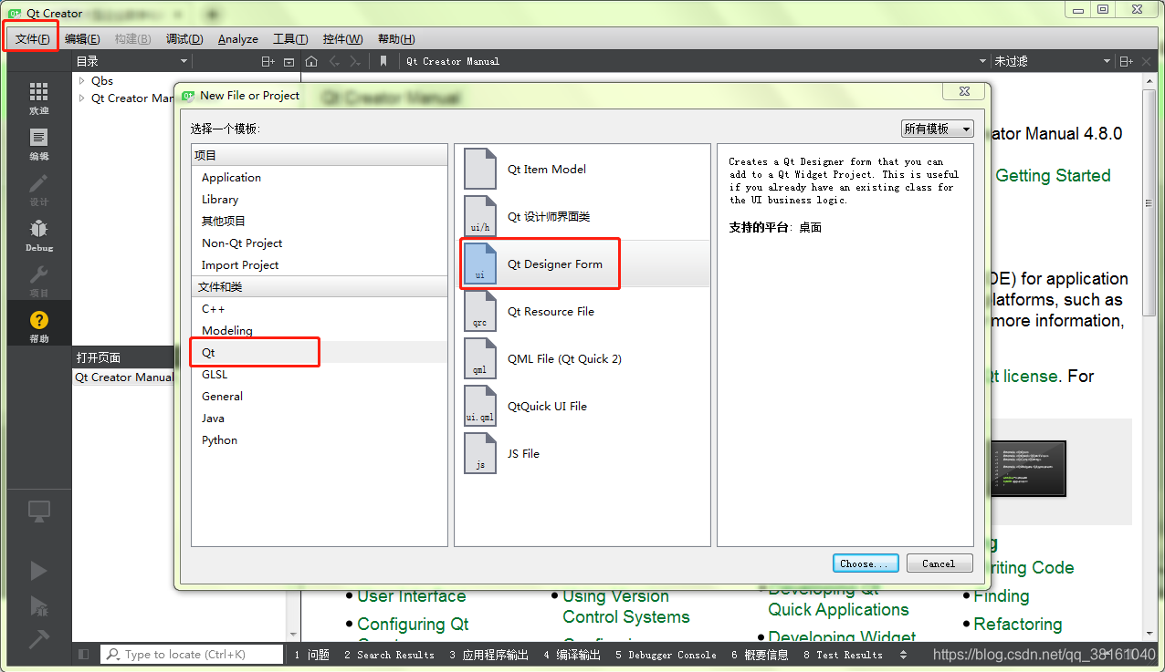Open the 文件(F) menu
The width and height of the screenshot is (1165, 672).
coord(30,38)
